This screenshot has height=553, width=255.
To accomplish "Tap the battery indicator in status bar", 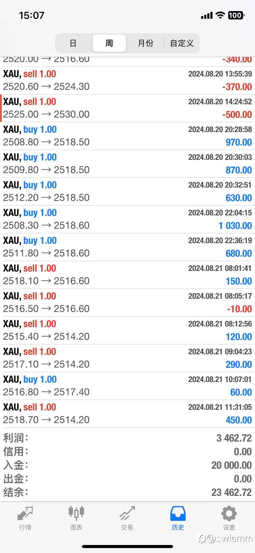I will tap(236, 15).
